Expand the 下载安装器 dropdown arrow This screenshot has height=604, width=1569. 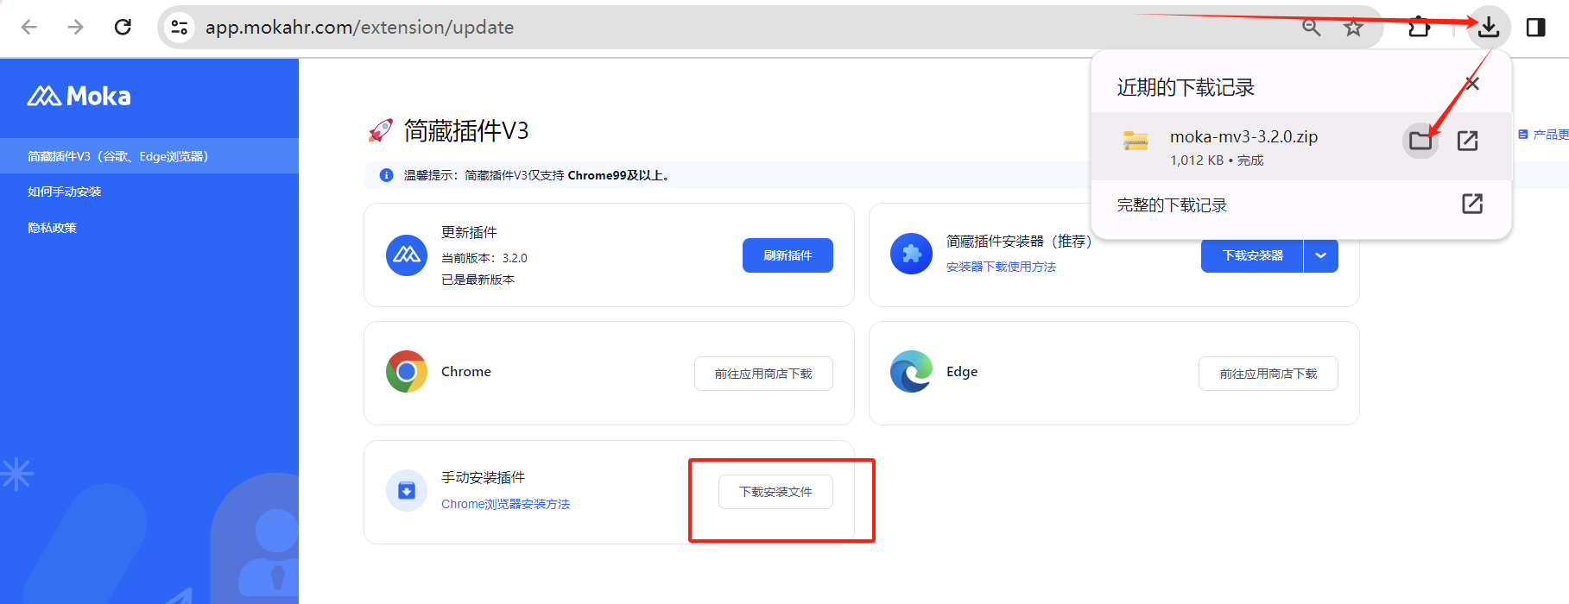[1320, 255]
